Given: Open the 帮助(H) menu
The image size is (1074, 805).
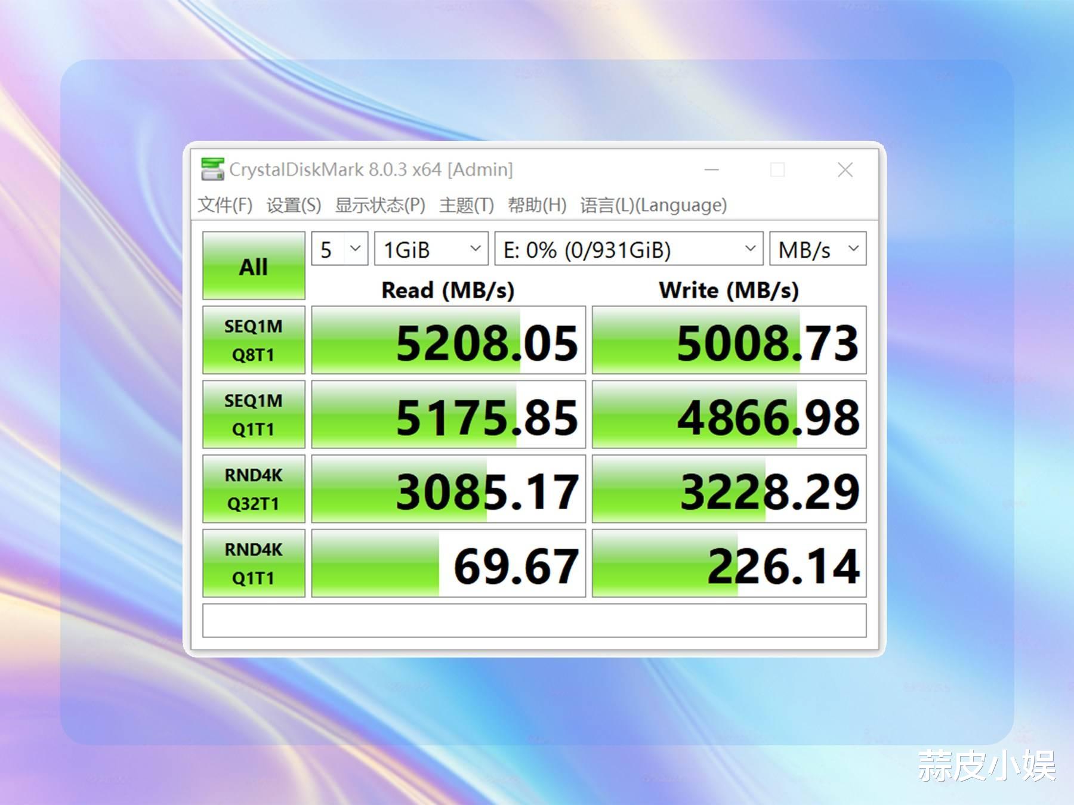Looking at the screenshot, I should [x=537, y=205].
